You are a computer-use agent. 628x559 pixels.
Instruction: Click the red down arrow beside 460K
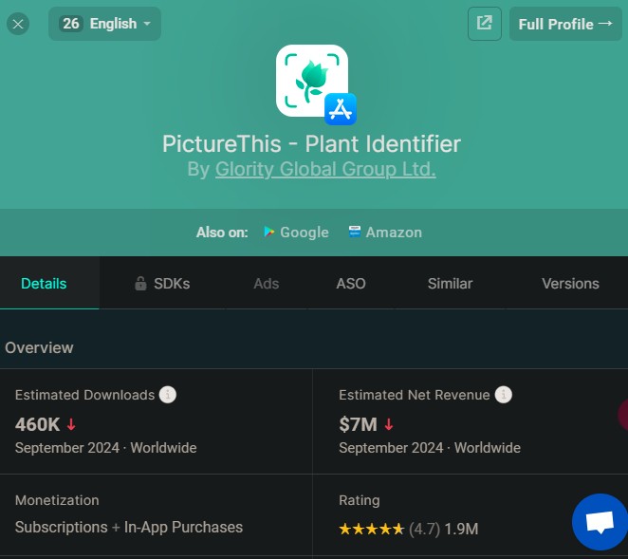pyautogui.click(x=71, y=424)
